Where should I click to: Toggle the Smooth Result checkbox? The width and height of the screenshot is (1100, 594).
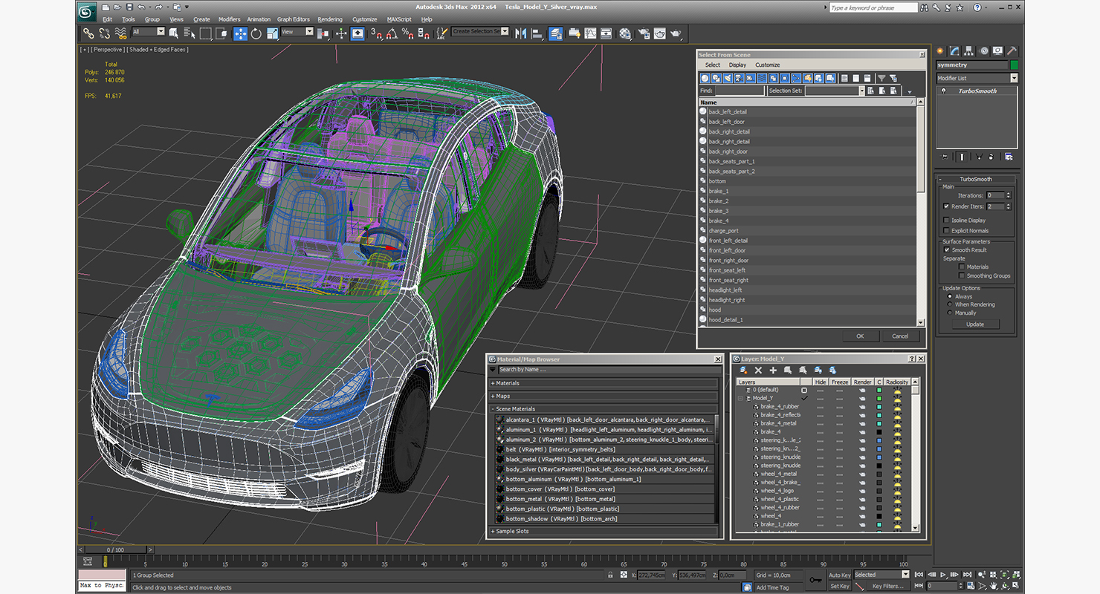(946, 250)
